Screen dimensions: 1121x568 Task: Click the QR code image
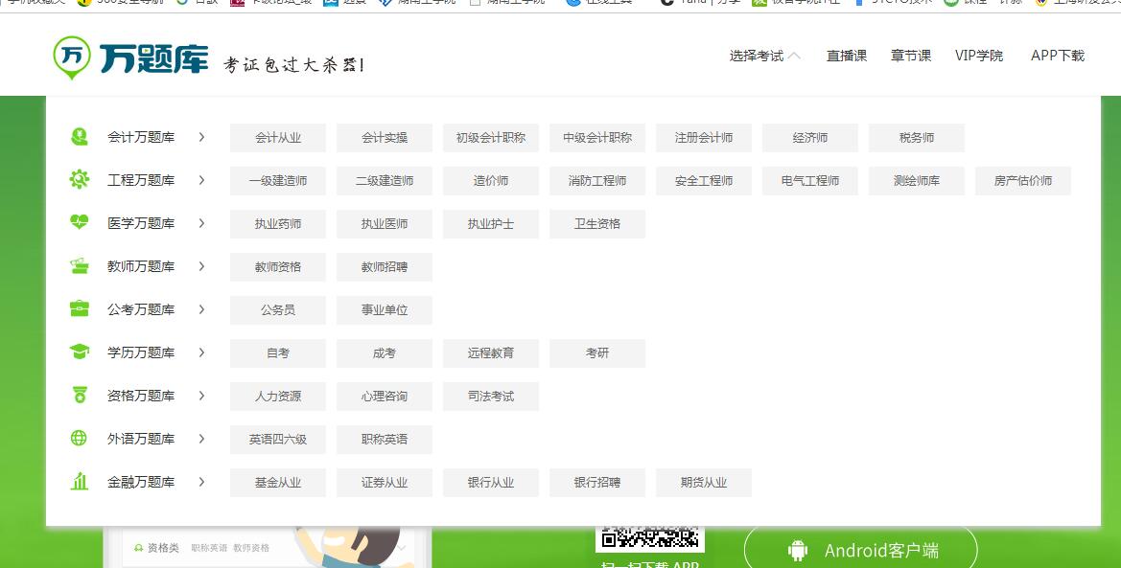[649, 539]
